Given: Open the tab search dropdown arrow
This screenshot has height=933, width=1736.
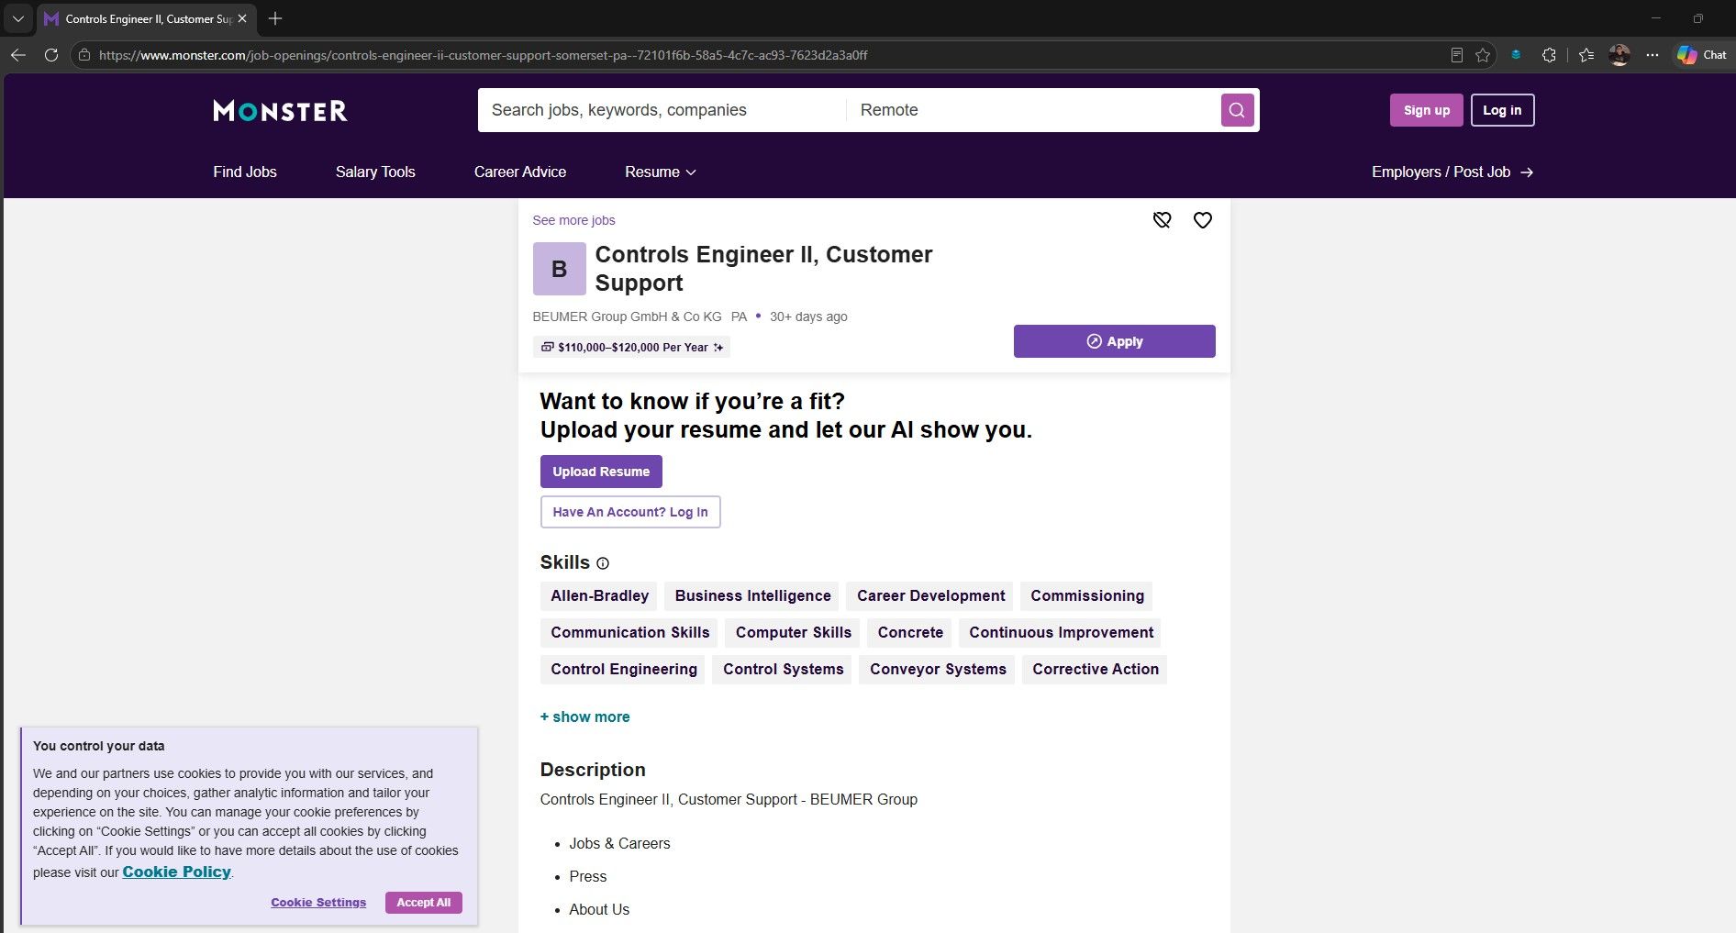Looking at the screenshot, I should (x=17, y=18).
